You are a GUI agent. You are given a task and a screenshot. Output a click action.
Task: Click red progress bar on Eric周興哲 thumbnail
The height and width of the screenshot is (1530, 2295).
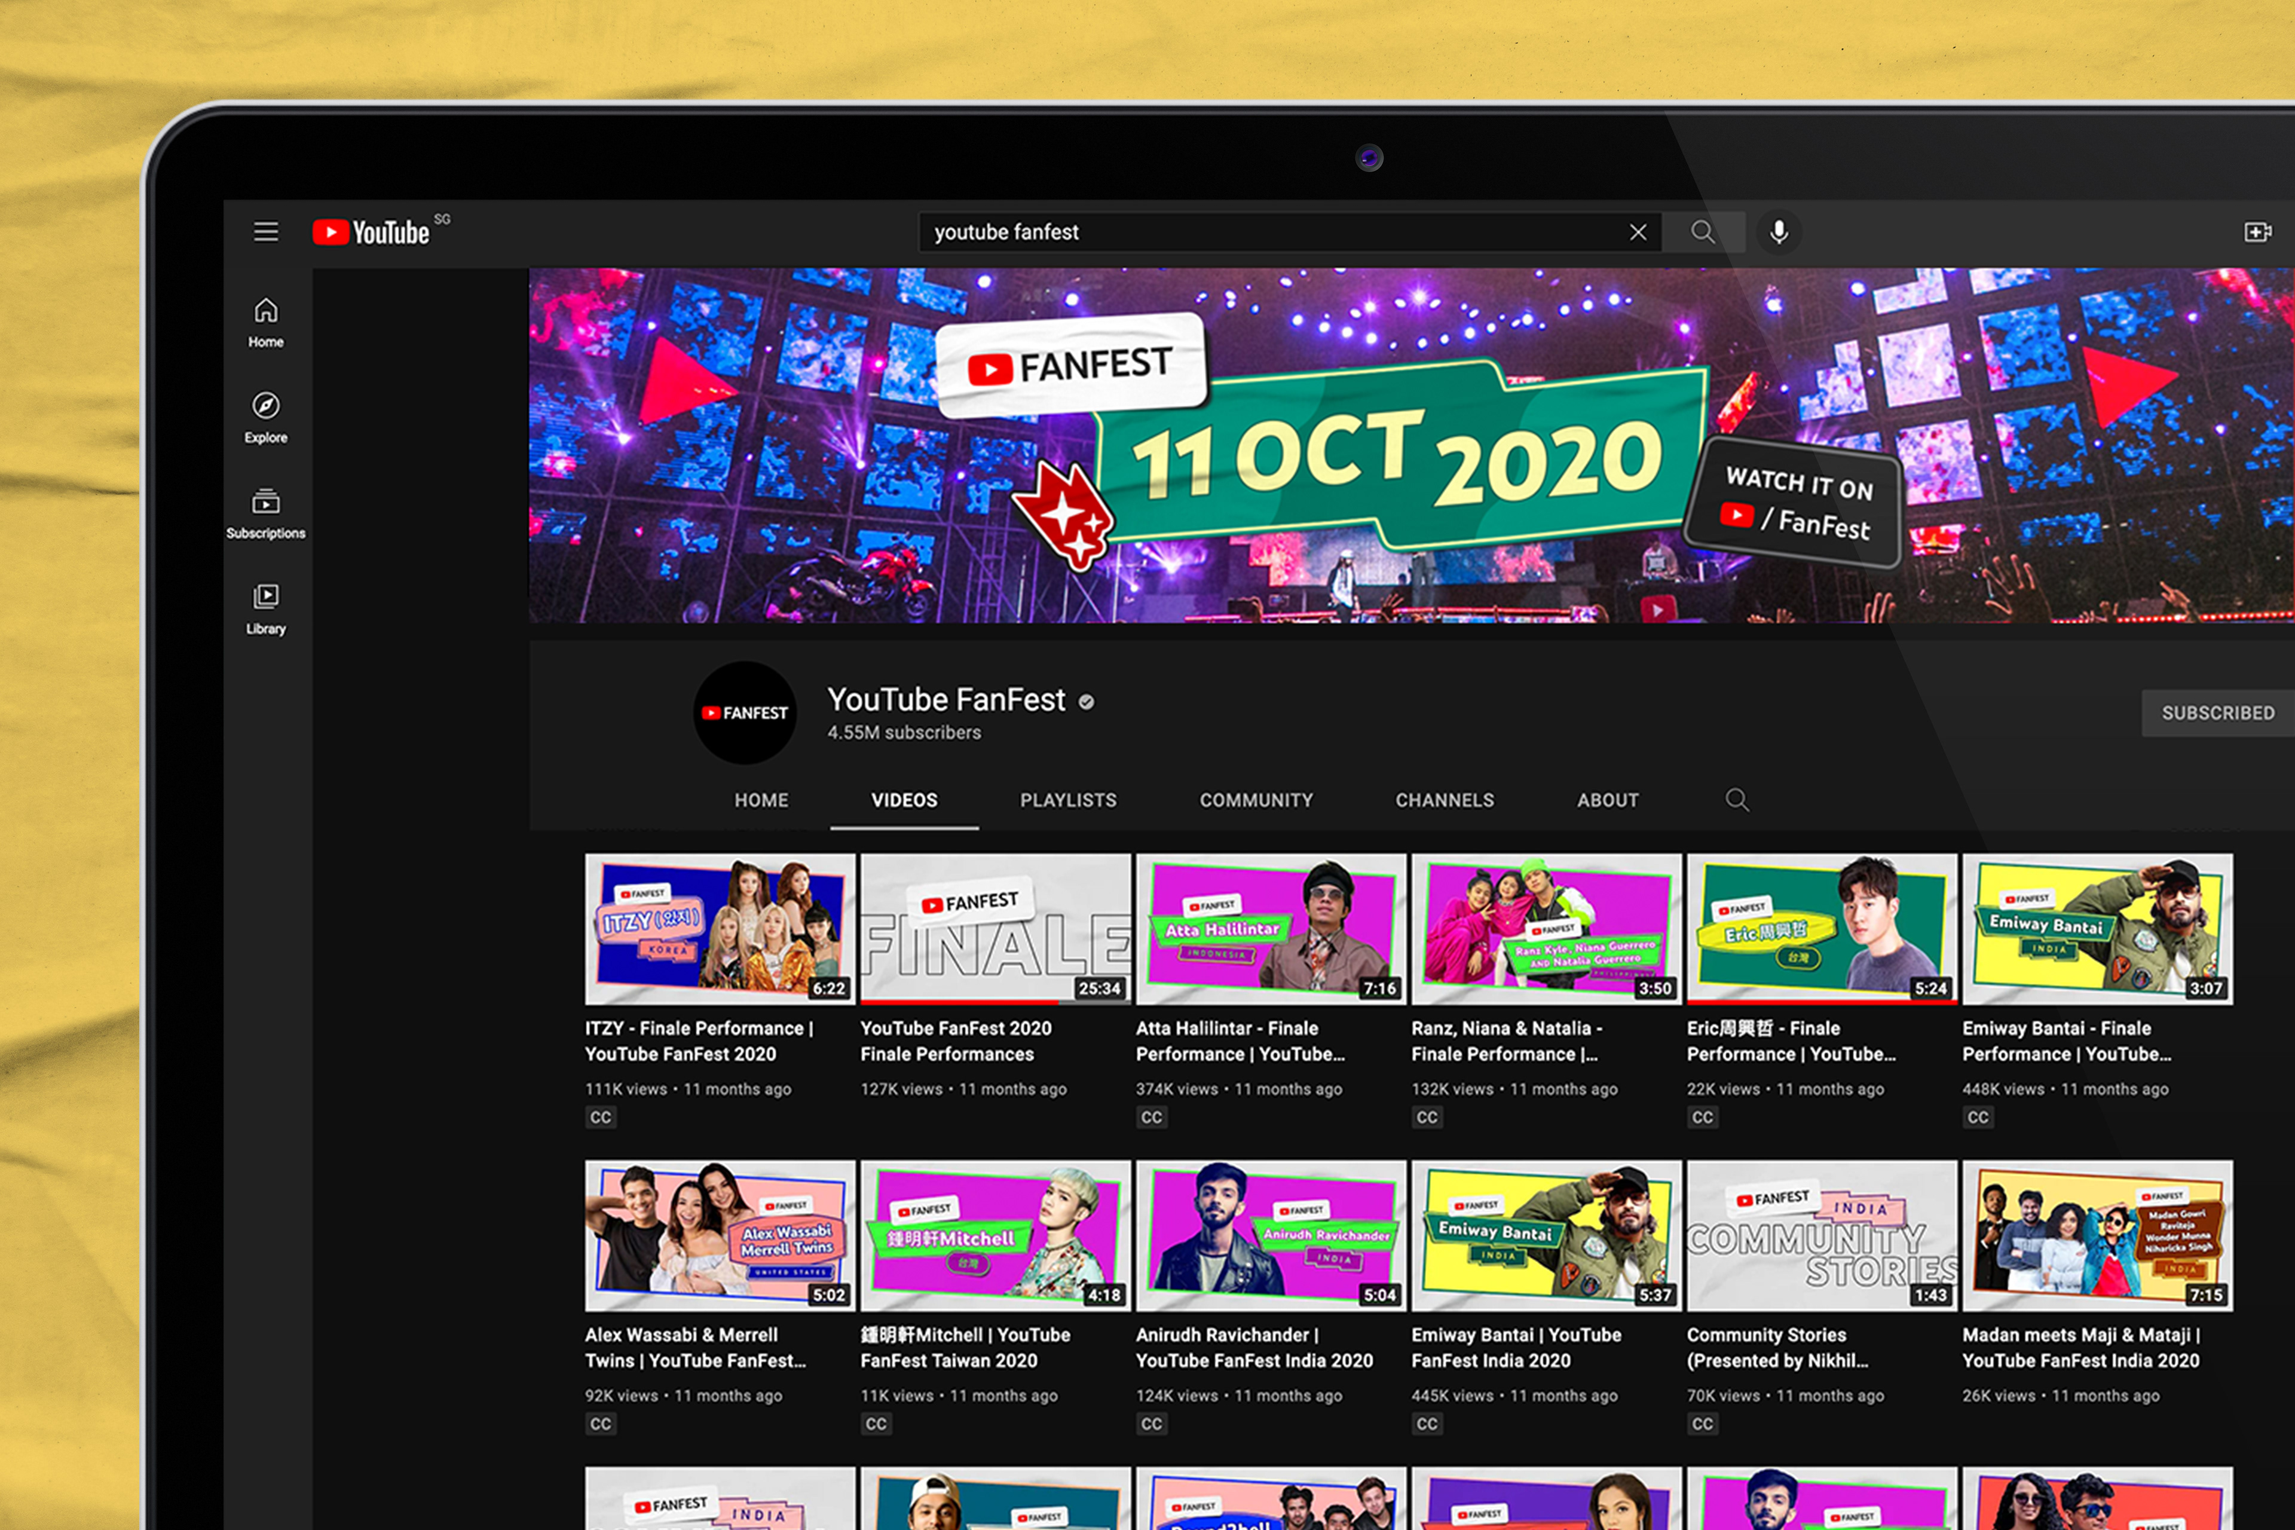[x=1822, y=1002]
